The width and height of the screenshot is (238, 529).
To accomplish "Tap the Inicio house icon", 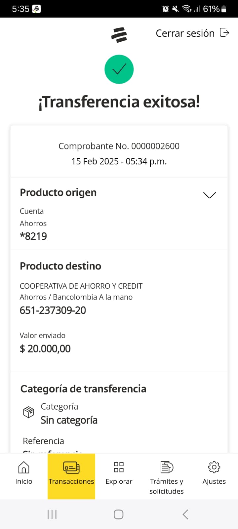I will [x=23, y=467].
